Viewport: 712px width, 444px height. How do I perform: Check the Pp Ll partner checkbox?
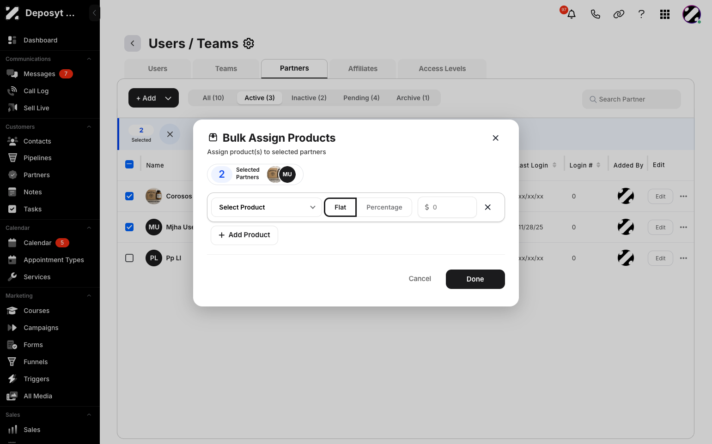(129, 258)
